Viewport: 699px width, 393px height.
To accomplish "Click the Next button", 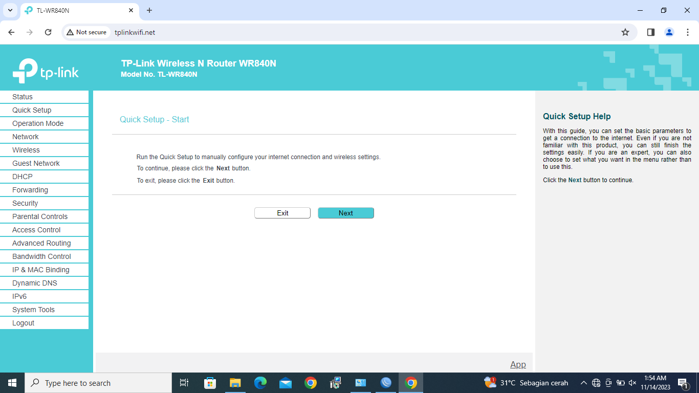I will tap(346, 213).
